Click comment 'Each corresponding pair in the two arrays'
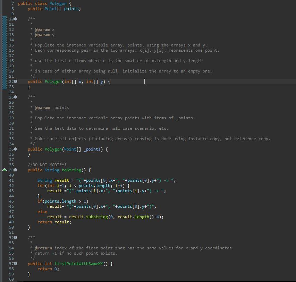The height and width of the screenshot is (282, 296). (127, 50)
